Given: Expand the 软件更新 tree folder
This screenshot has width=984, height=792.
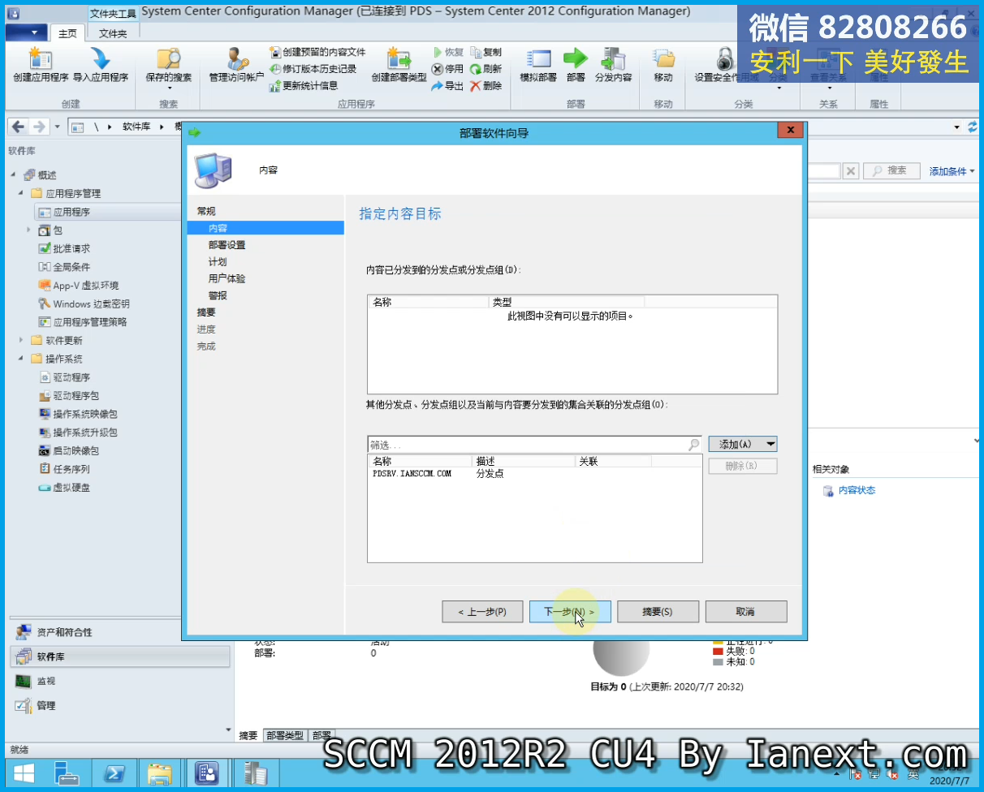Looking at the screenshot, I should coord(21,341).
